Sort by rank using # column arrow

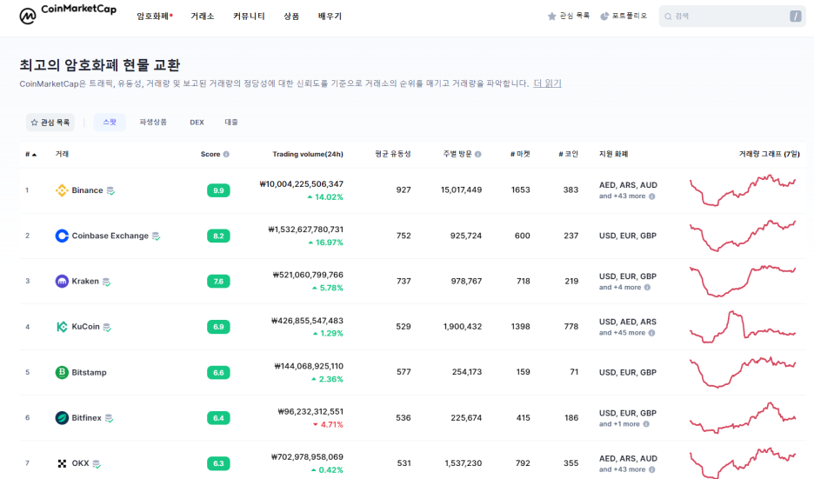tap(34, 155)
